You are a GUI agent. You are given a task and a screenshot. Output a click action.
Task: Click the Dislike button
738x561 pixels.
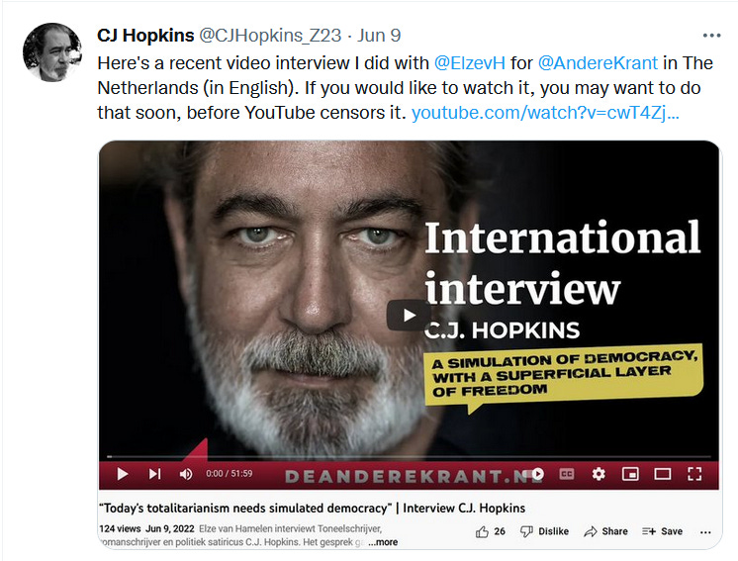pos(544,532)
